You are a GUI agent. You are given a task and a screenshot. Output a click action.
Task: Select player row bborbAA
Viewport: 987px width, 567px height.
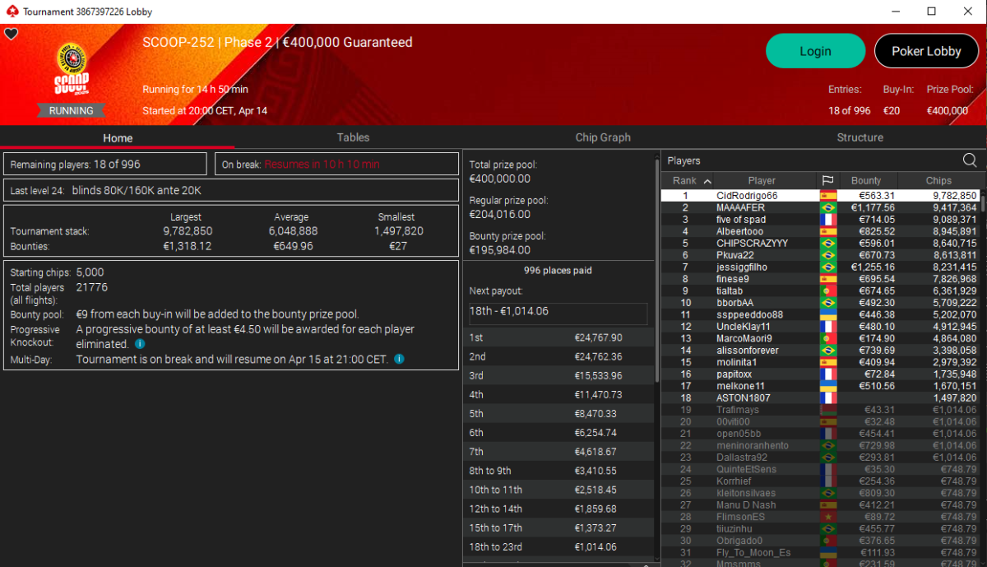820,303
